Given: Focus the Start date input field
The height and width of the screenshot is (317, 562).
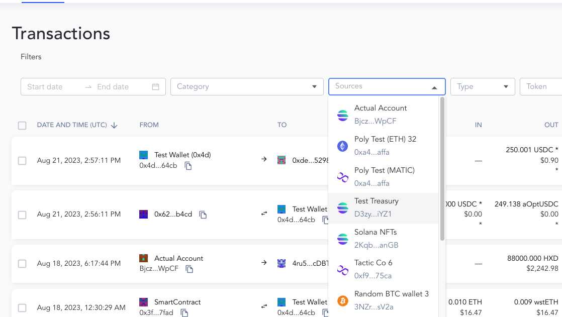Looking at the screenshot, I should [53, 87].
